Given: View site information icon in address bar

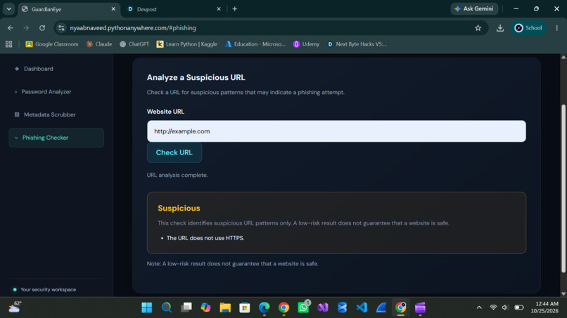Looking at the screenshot, I should [61, 28].
